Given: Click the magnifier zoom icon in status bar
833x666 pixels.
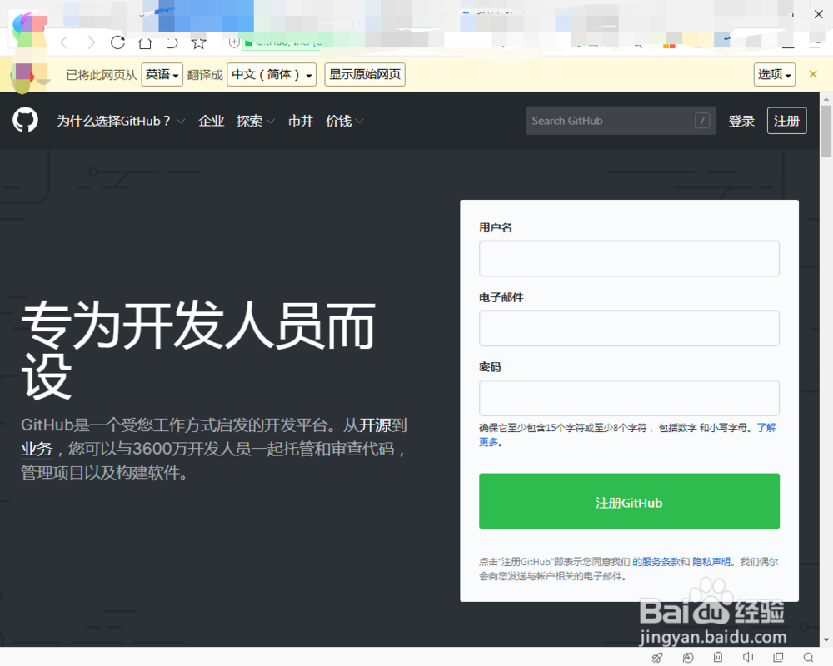Looking at the screenshot, I should click(x=808, y=657).
